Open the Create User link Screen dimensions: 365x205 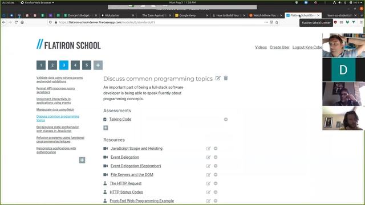279,47
